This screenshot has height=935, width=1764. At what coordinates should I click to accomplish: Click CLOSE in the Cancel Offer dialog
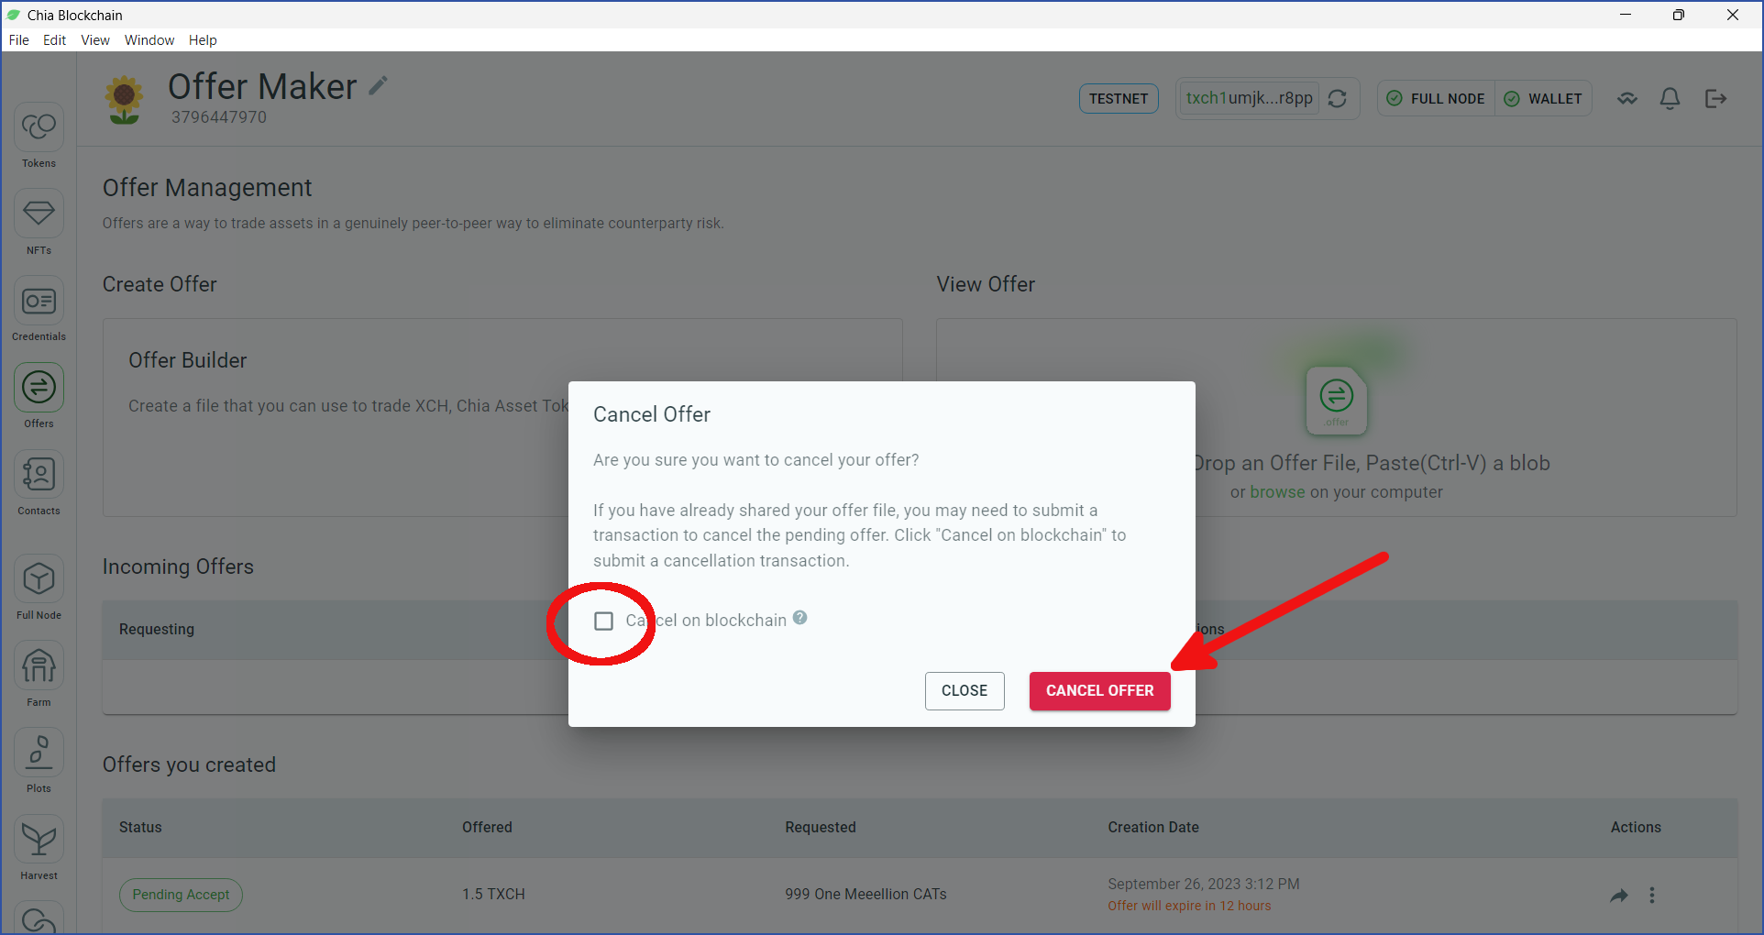pos(965,691)
